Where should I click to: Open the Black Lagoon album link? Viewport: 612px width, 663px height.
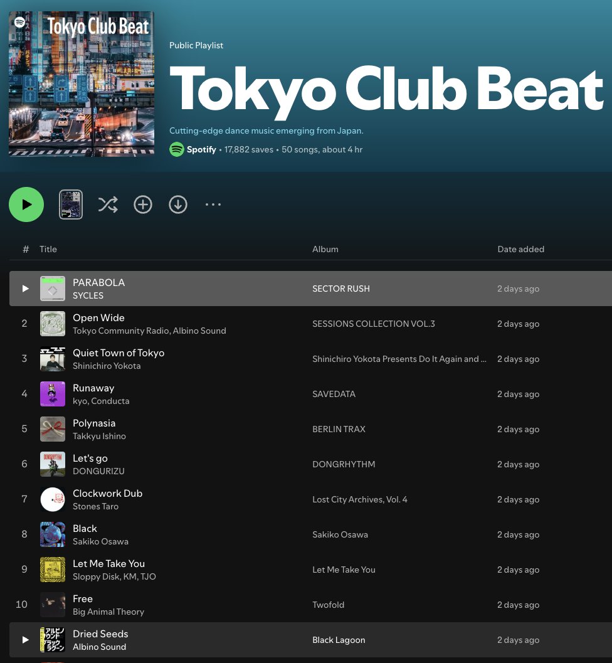click(x=339, y=639)
